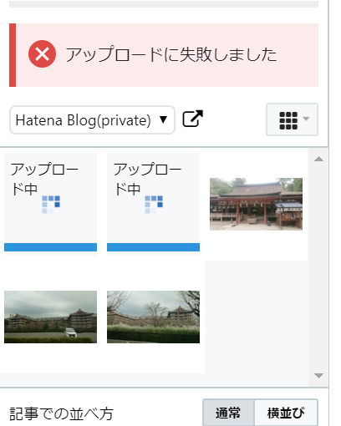Viewport: 341px width, 426px height.
Task: Click the red error X icon
Action: click(x=42, y=54)
